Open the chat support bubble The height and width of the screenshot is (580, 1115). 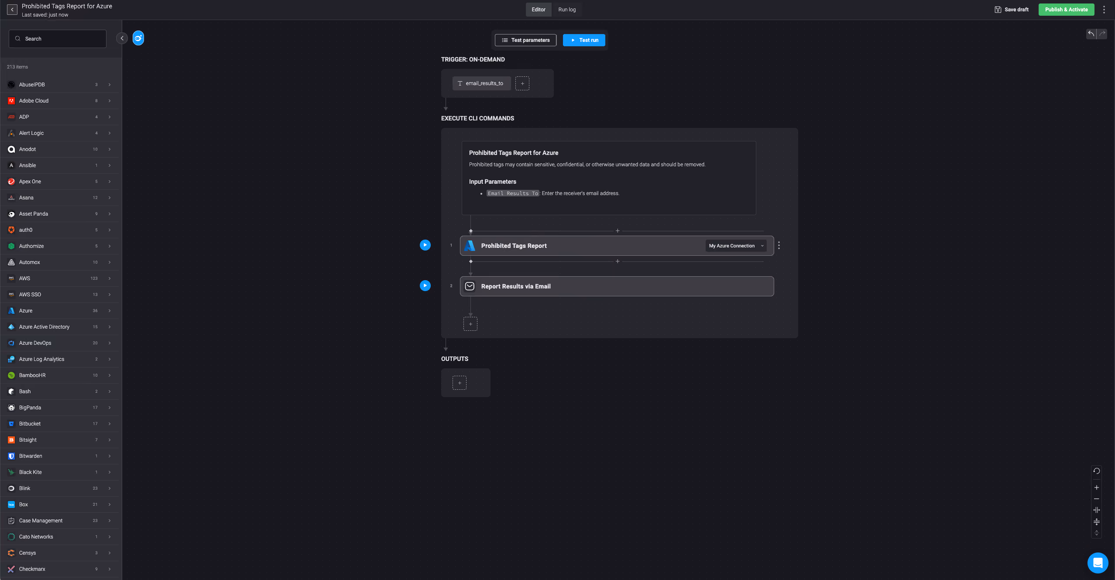coord(1098,563)
